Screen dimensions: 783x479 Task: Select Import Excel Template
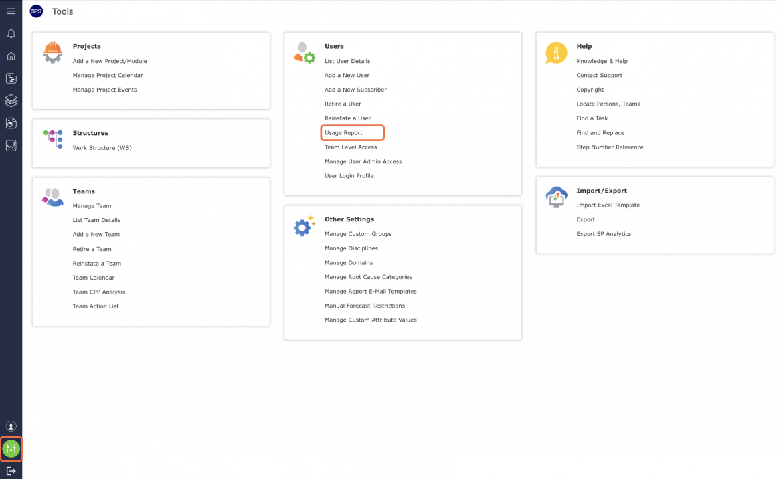tap(608, 205)
